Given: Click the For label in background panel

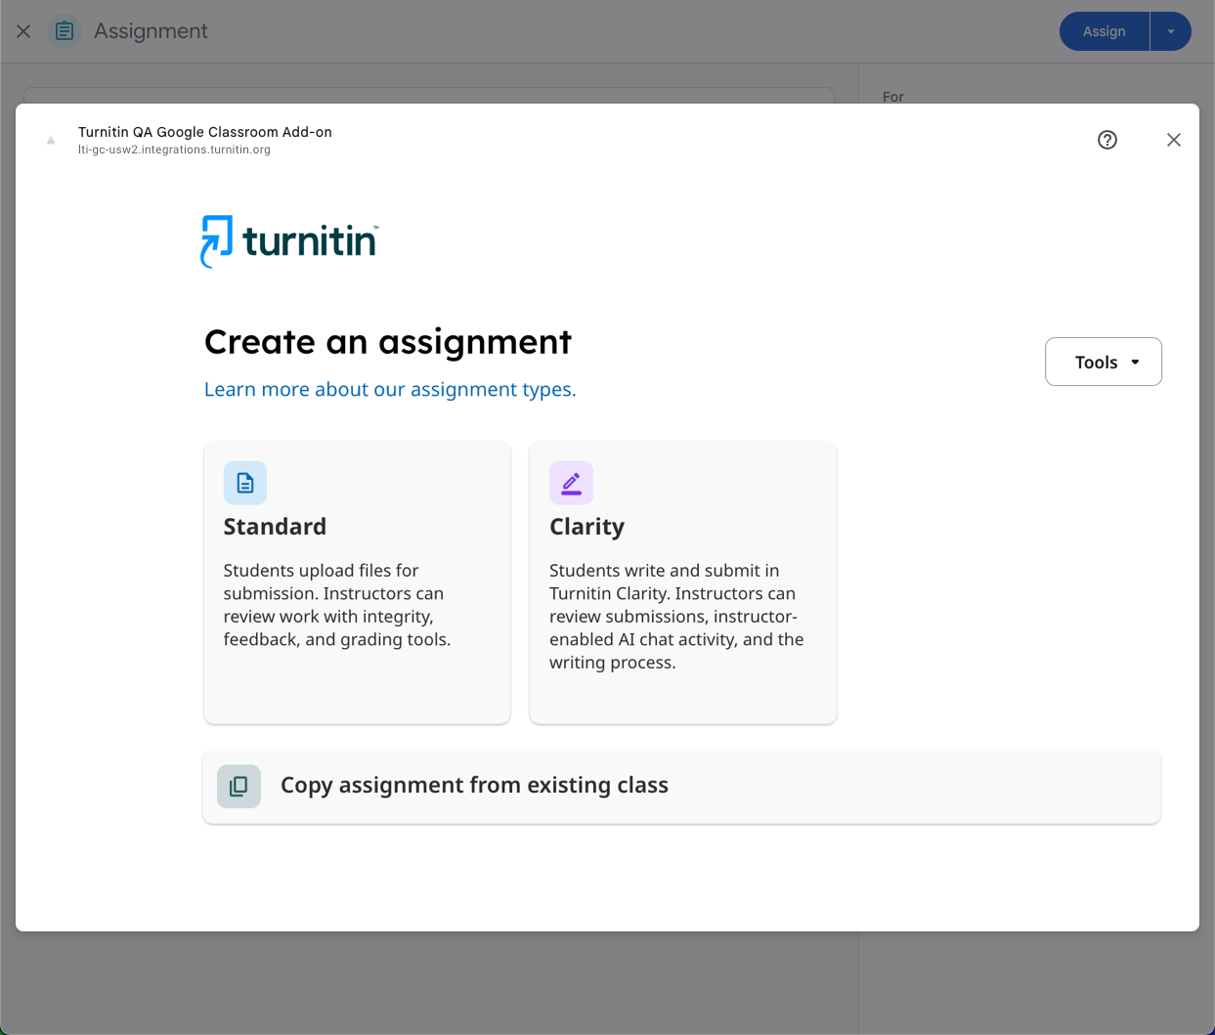Looking at the screenshot, I should (893, 97).
